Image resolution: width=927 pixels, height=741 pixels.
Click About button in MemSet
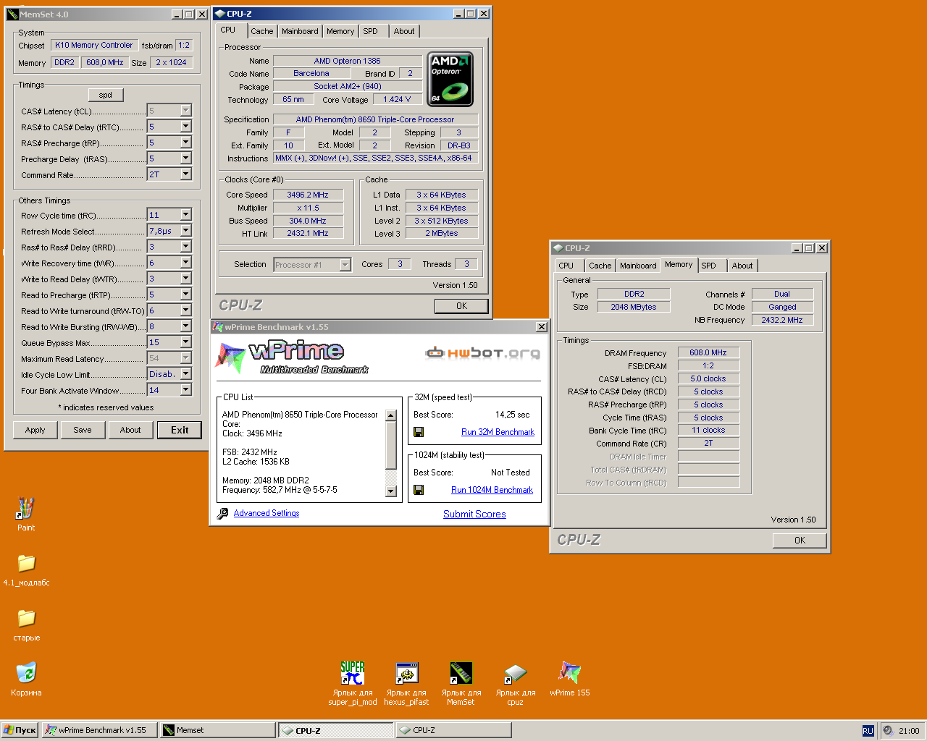130,430
